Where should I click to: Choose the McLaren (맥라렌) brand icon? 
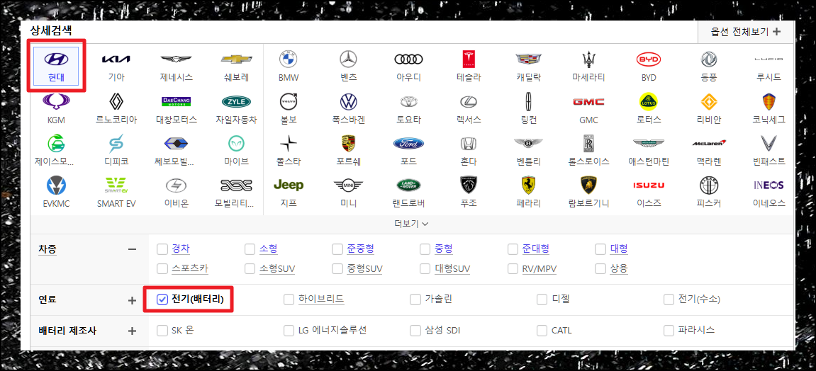709,143
